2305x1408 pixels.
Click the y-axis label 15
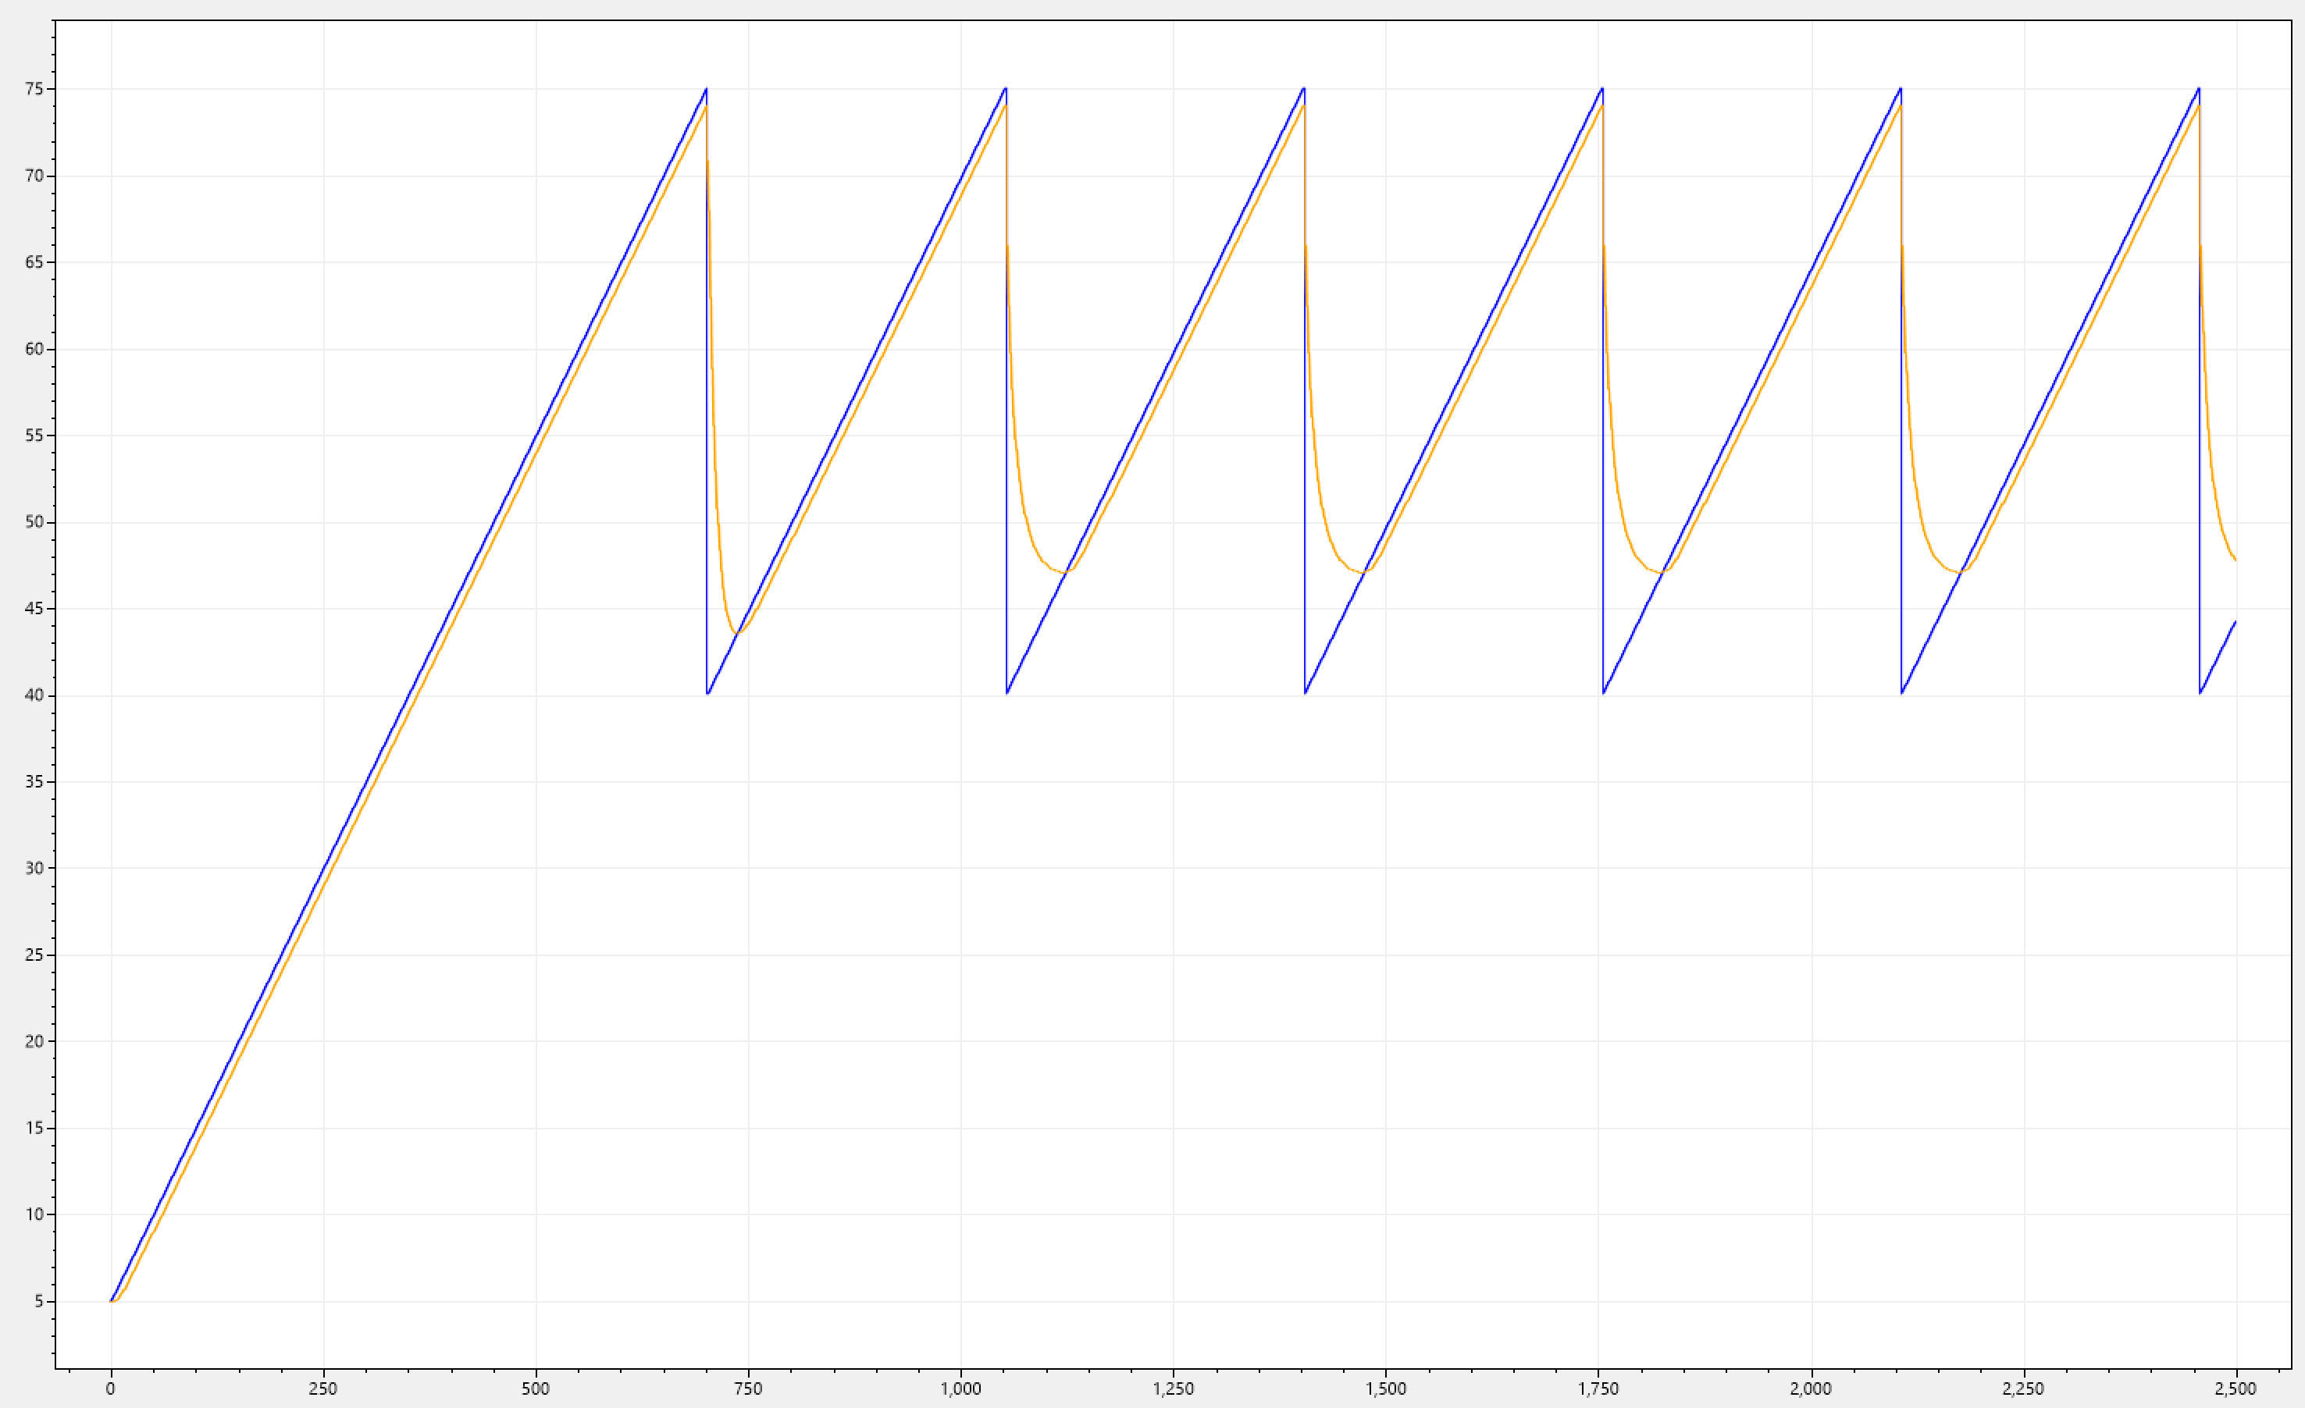(x=34, y=1128)
